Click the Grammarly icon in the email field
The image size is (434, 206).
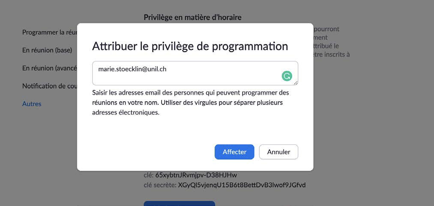pyautogui.click(x=287, y=77)
